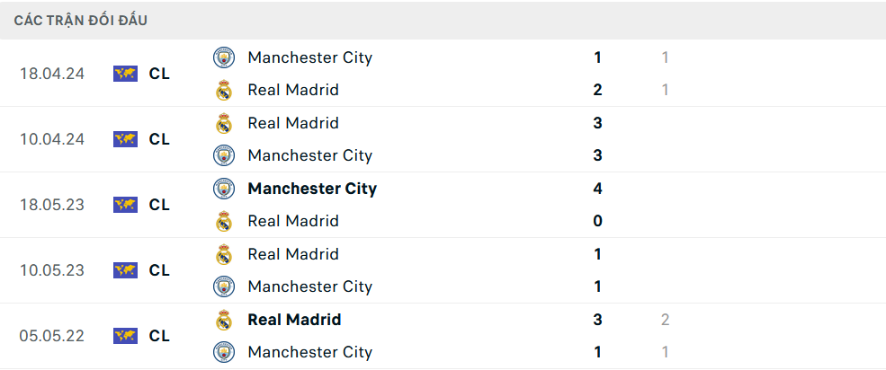Click Champions League flag icon for 18.04.24

point(125,74)
